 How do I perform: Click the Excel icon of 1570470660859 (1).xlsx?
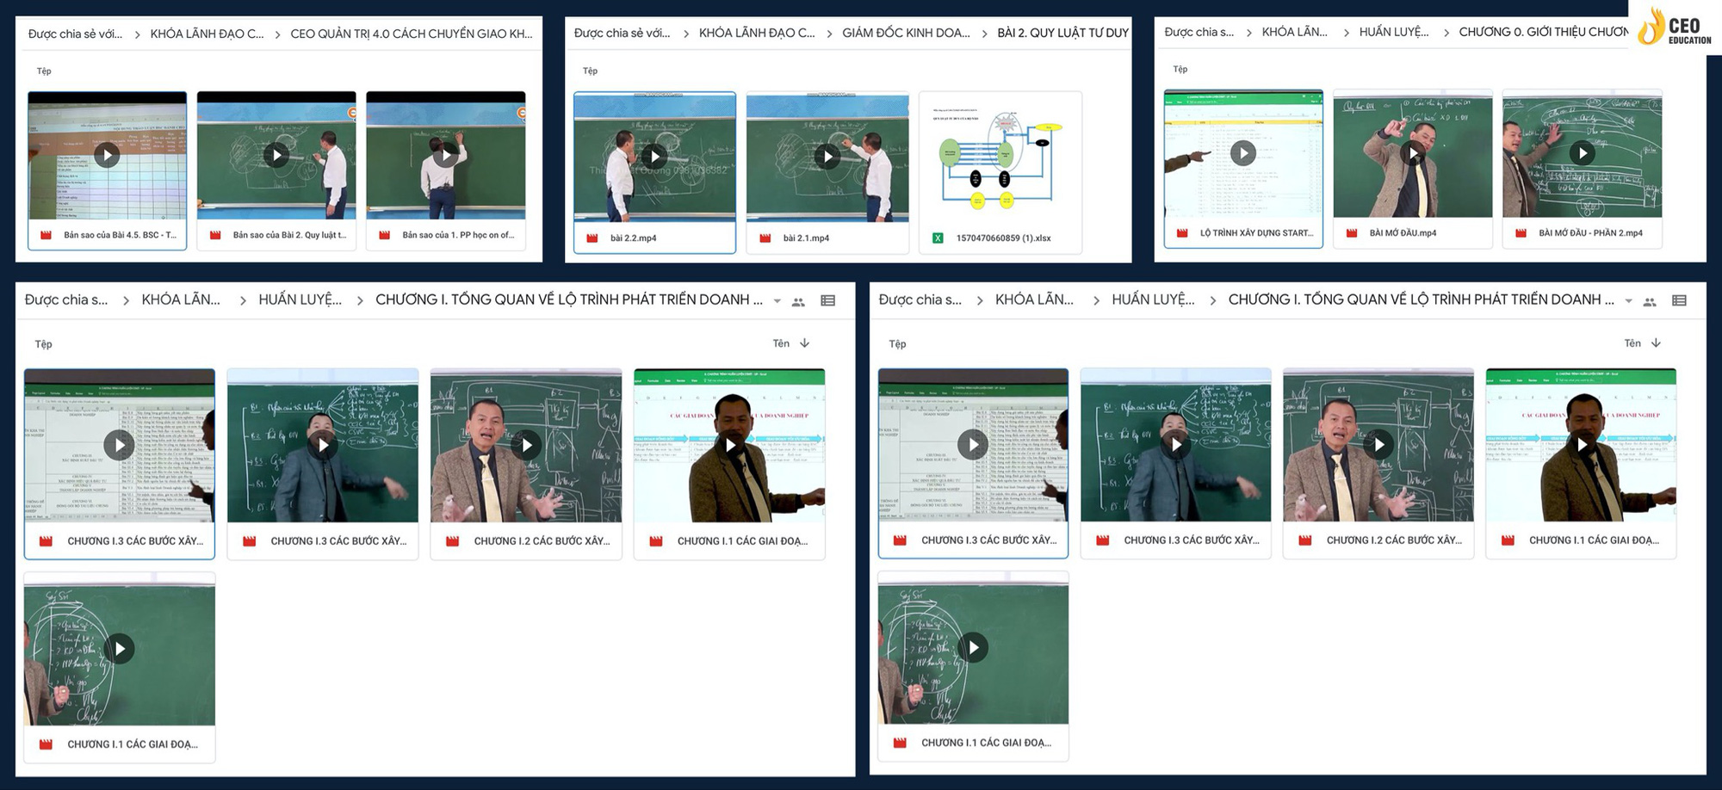click(938, 238)
